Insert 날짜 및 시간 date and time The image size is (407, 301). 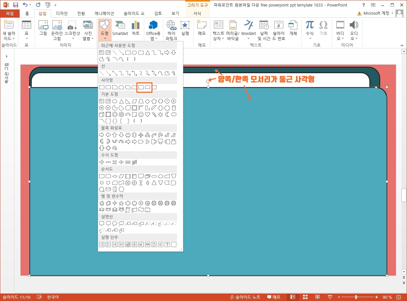click(x=264, y=30)
